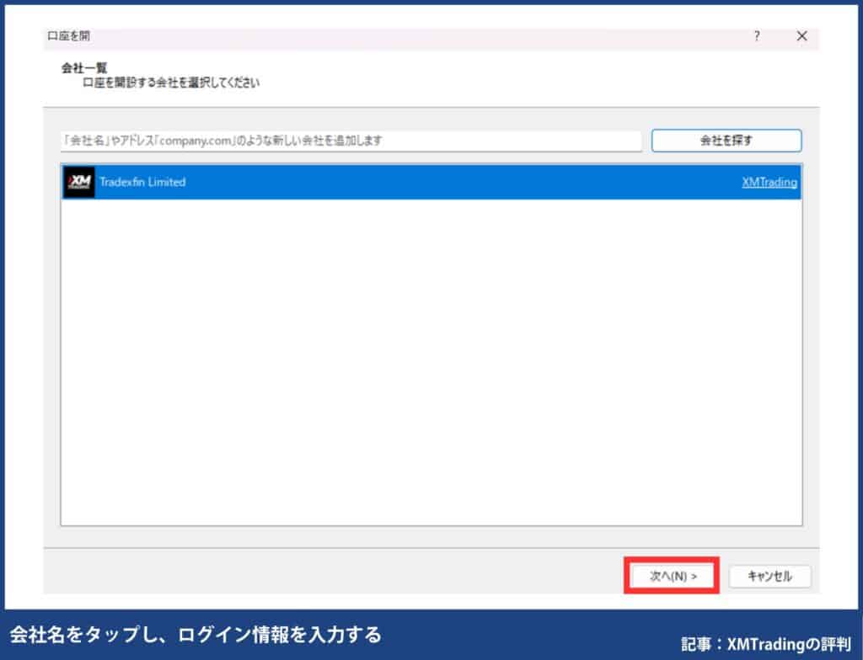Select the Tradexfin Limited row
The image size is (863, 660).
coord(431,182)
